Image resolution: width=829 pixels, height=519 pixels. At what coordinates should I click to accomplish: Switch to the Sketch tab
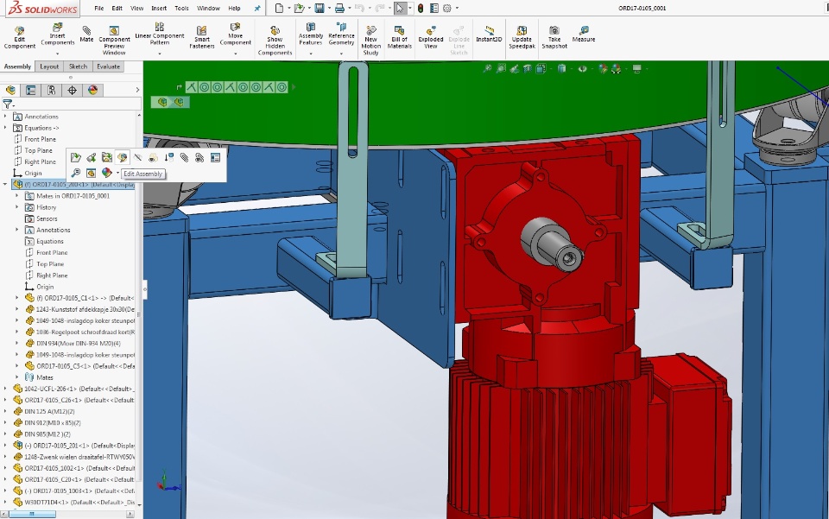(78, 66)
